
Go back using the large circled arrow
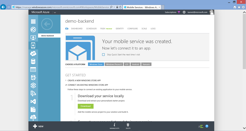pyautogui.click(x=47, y=24)
